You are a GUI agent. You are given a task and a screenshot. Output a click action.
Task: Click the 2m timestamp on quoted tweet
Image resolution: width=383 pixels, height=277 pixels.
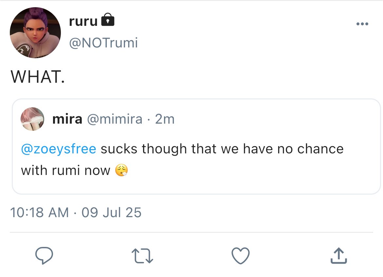point(165,119)
